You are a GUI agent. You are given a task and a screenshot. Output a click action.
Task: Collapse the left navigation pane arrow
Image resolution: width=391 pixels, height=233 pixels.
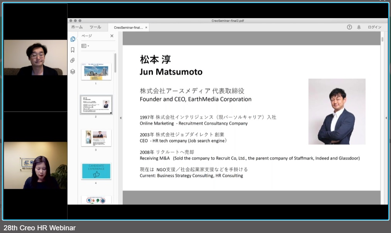point(120,118)
